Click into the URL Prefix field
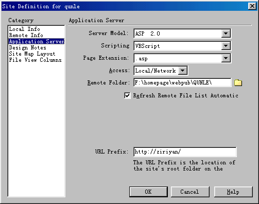The image size is (259, 204). 185,152
